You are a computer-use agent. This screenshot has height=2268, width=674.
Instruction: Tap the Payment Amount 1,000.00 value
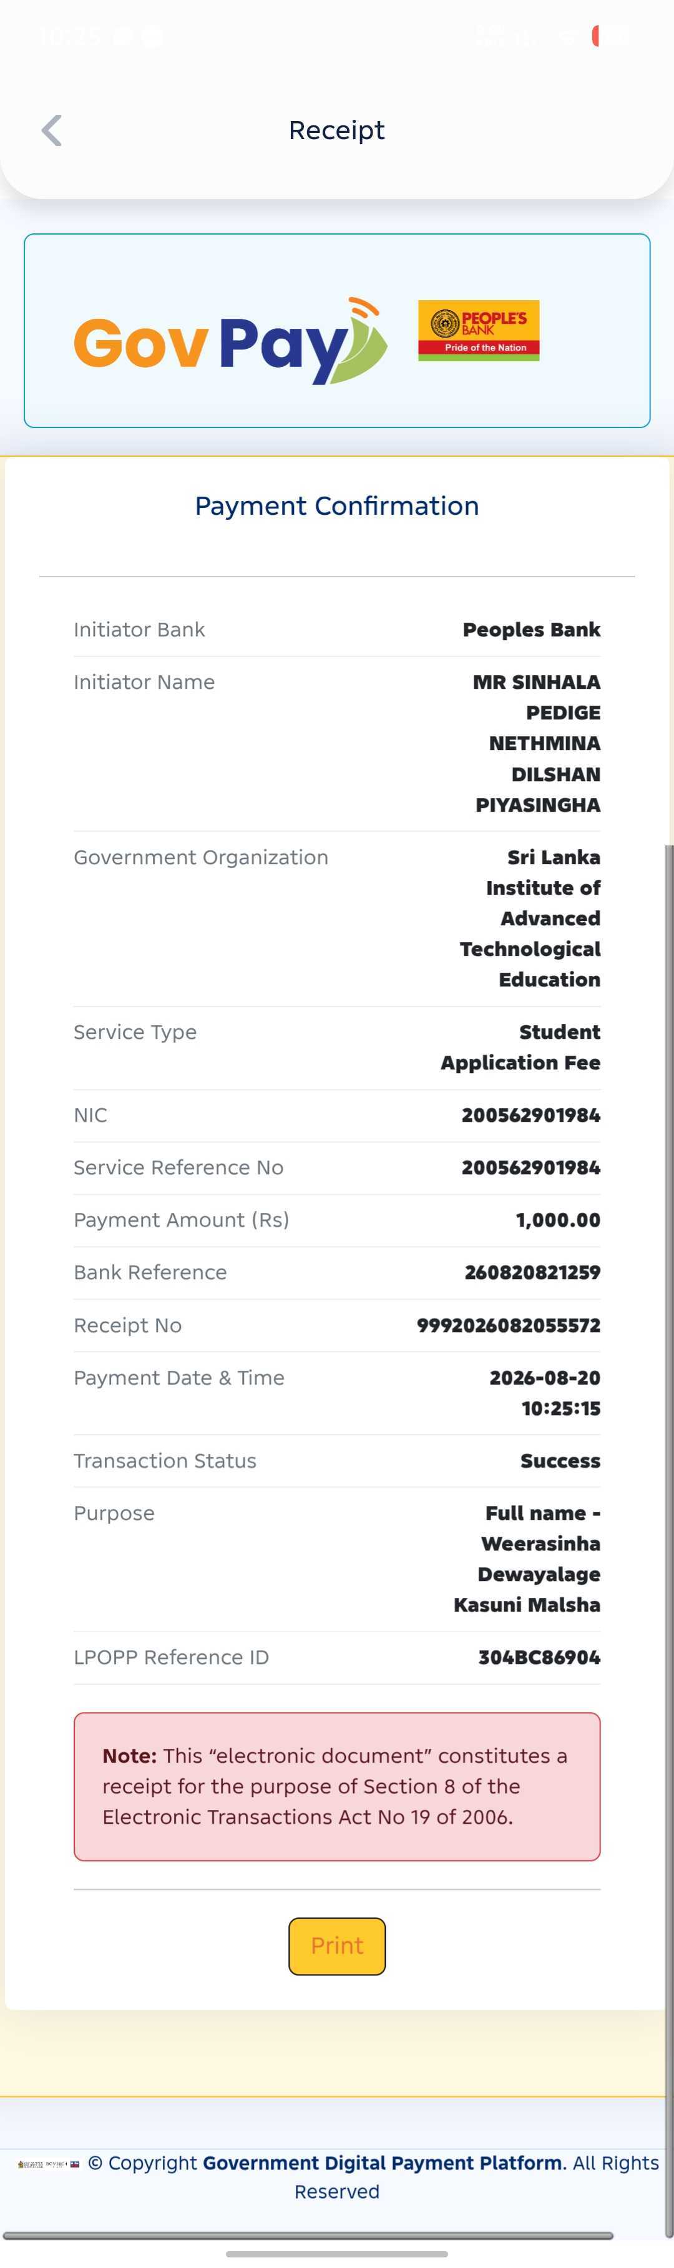(x=558, y=1219)
